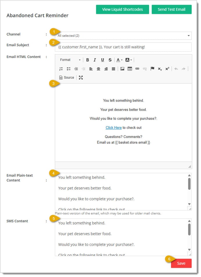Click the SMS Content resize grip
The height and width of the screenshot is (277, 201).
(x=190, y=254)
